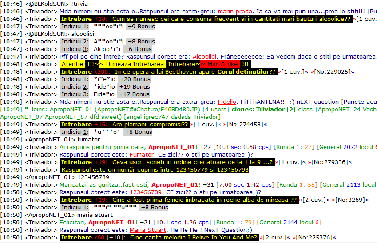Image resolution: width=377 pixels, height=243 pixels.
Task: Click the hint 'Fide*io'
Action: pyautogui.click(x=104, y=94)
